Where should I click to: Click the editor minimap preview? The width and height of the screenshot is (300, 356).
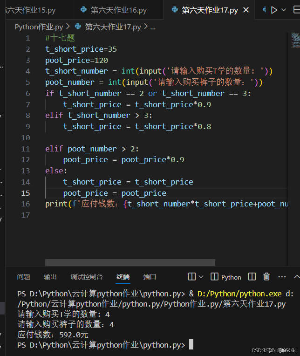(295, 40)
